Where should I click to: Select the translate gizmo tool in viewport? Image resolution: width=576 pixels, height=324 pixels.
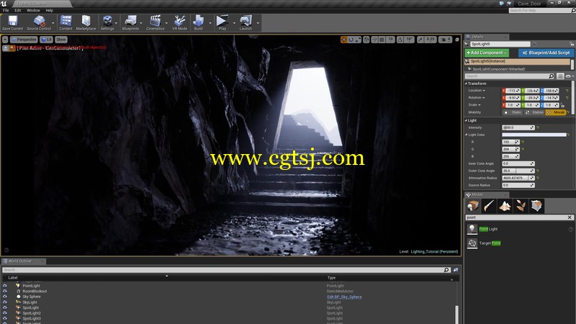[x=344, y=40]
